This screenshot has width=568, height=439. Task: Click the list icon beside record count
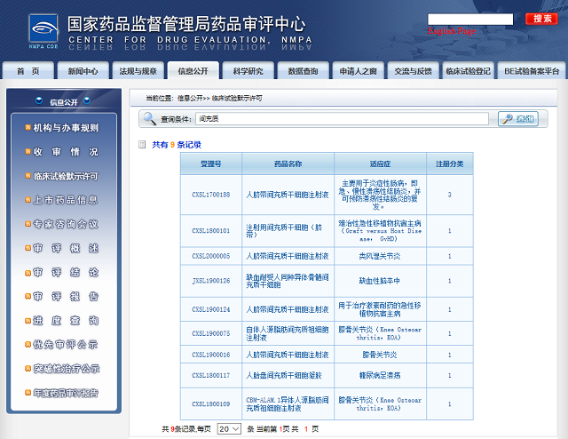(x=142, y=144)
